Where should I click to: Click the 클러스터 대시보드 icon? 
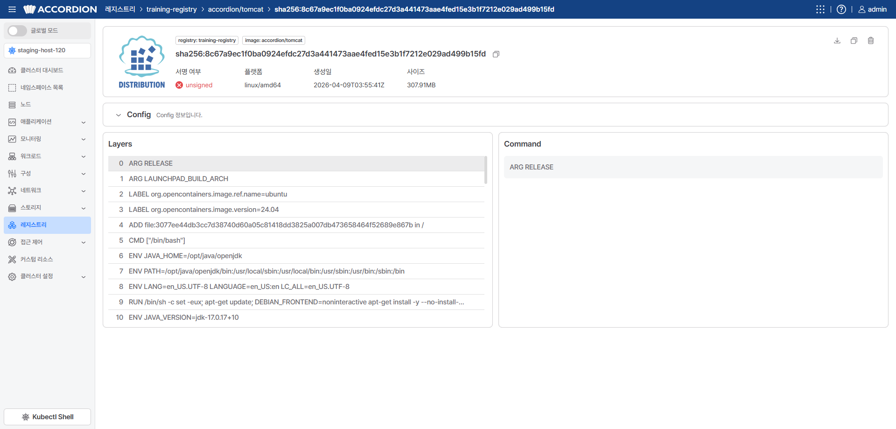12,70
